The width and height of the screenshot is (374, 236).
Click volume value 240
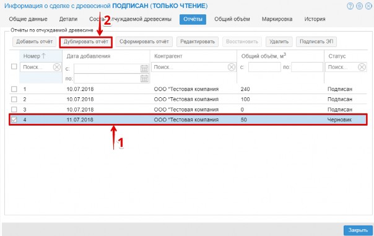pyautogui.click(x=245, y=89)
